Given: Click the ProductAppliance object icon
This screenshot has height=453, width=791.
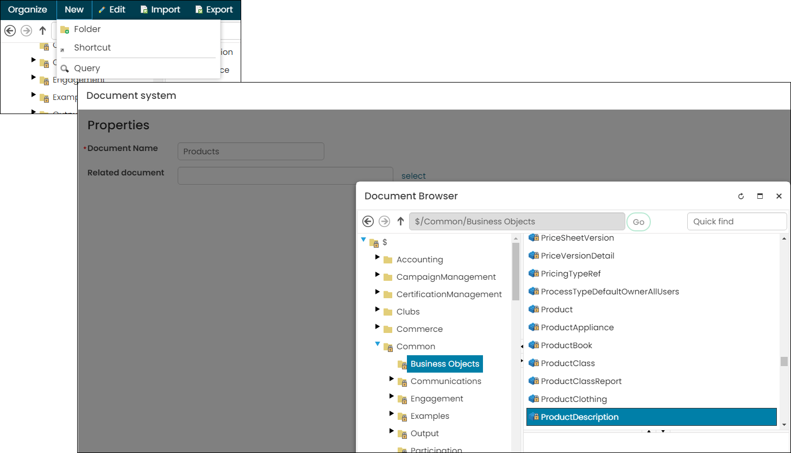Looking at the screenshot, I should [533, 328].
